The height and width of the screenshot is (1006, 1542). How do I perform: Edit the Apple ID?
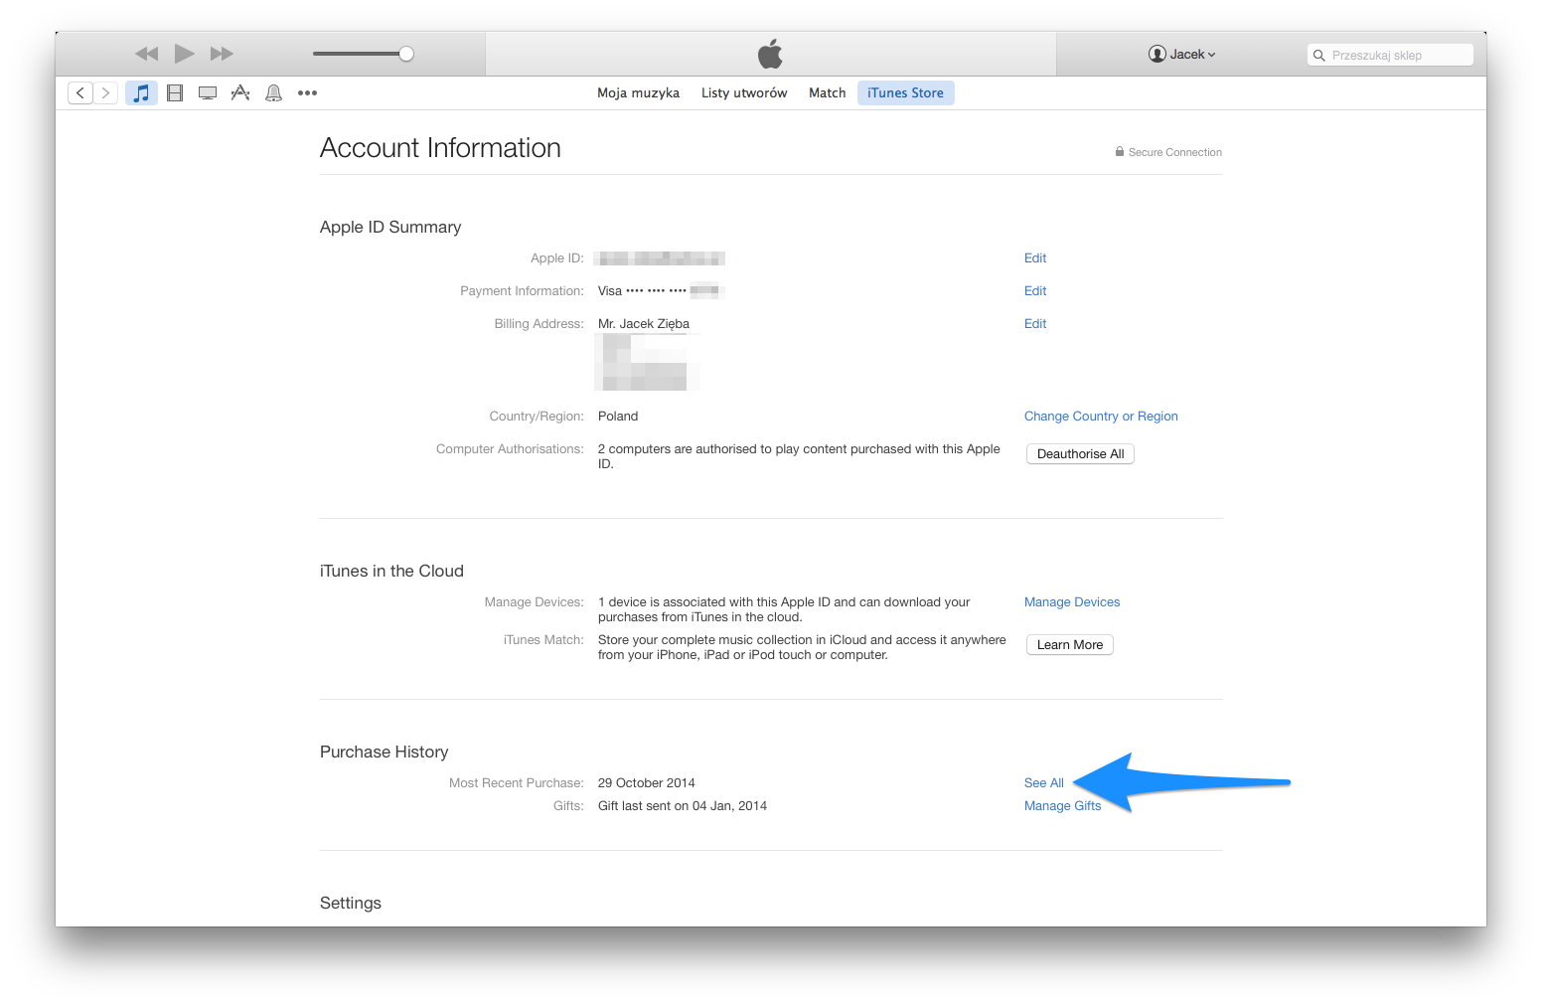(x=1035, y=257)
